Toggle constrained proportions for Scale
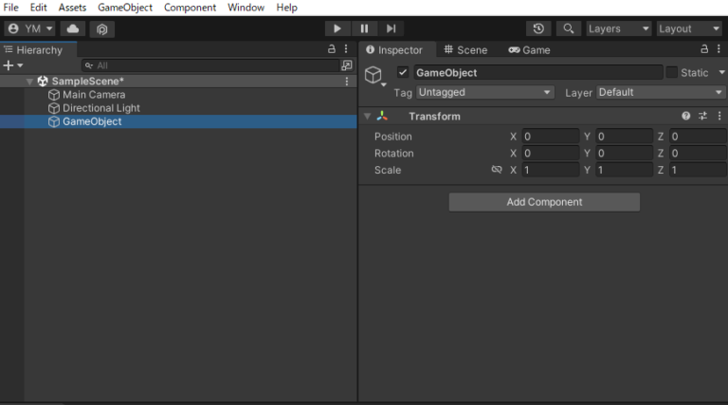 click(x=497, y=170)
